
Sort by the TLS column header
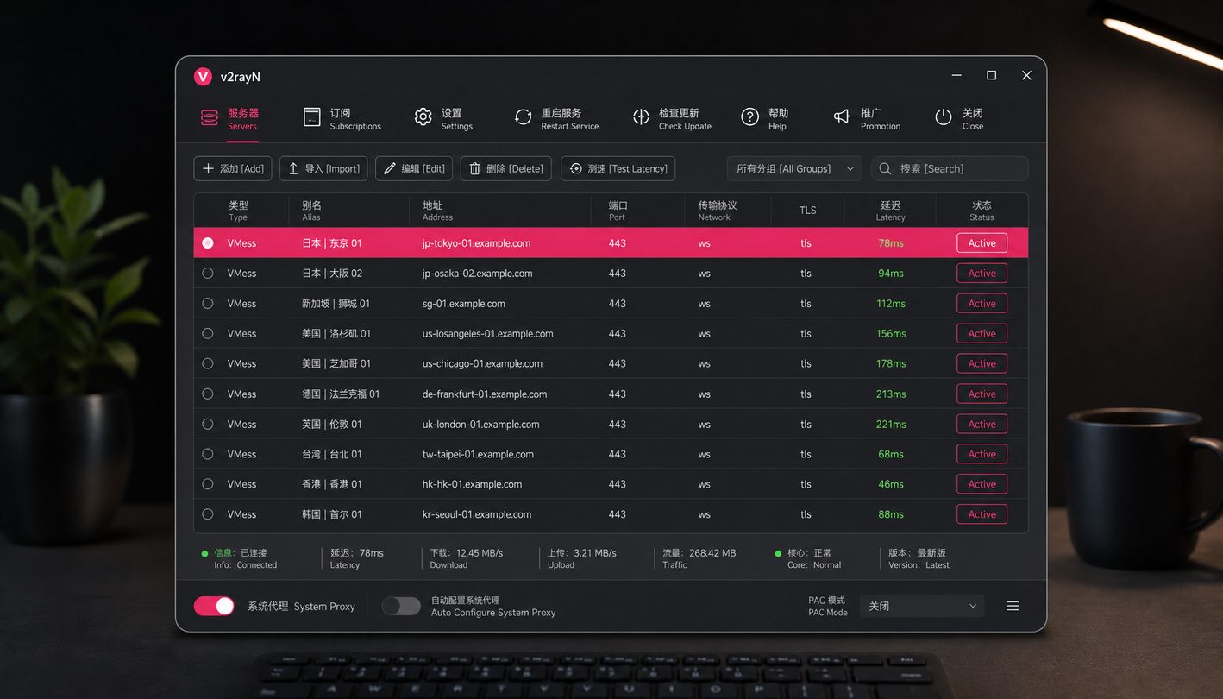[x=807, y=211]
